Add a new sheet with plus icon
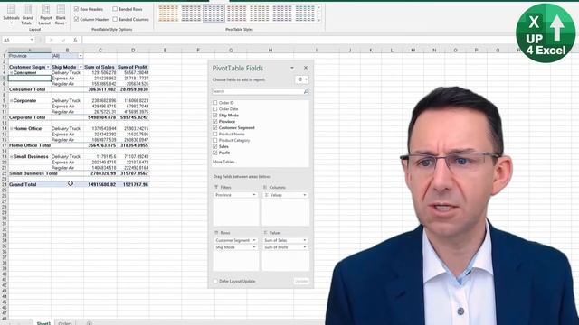The height and width of the screenshot is (325, 579). (89, 323)
